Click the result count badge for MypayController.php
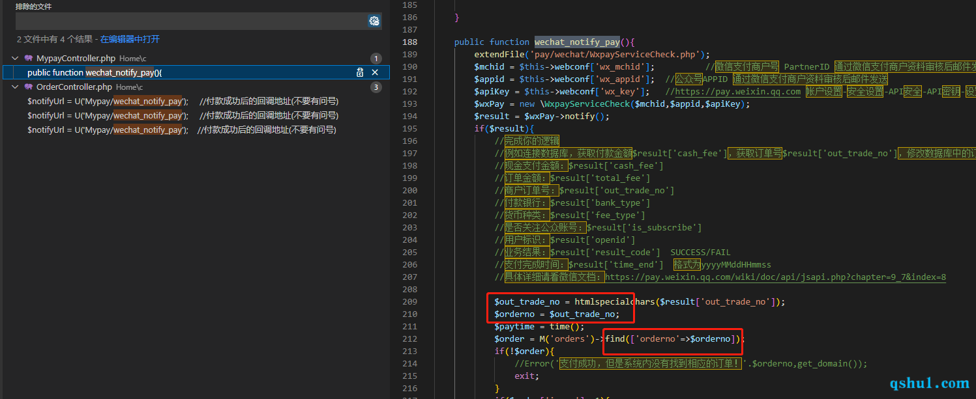The image size is (976, 399). pos(376,59)
